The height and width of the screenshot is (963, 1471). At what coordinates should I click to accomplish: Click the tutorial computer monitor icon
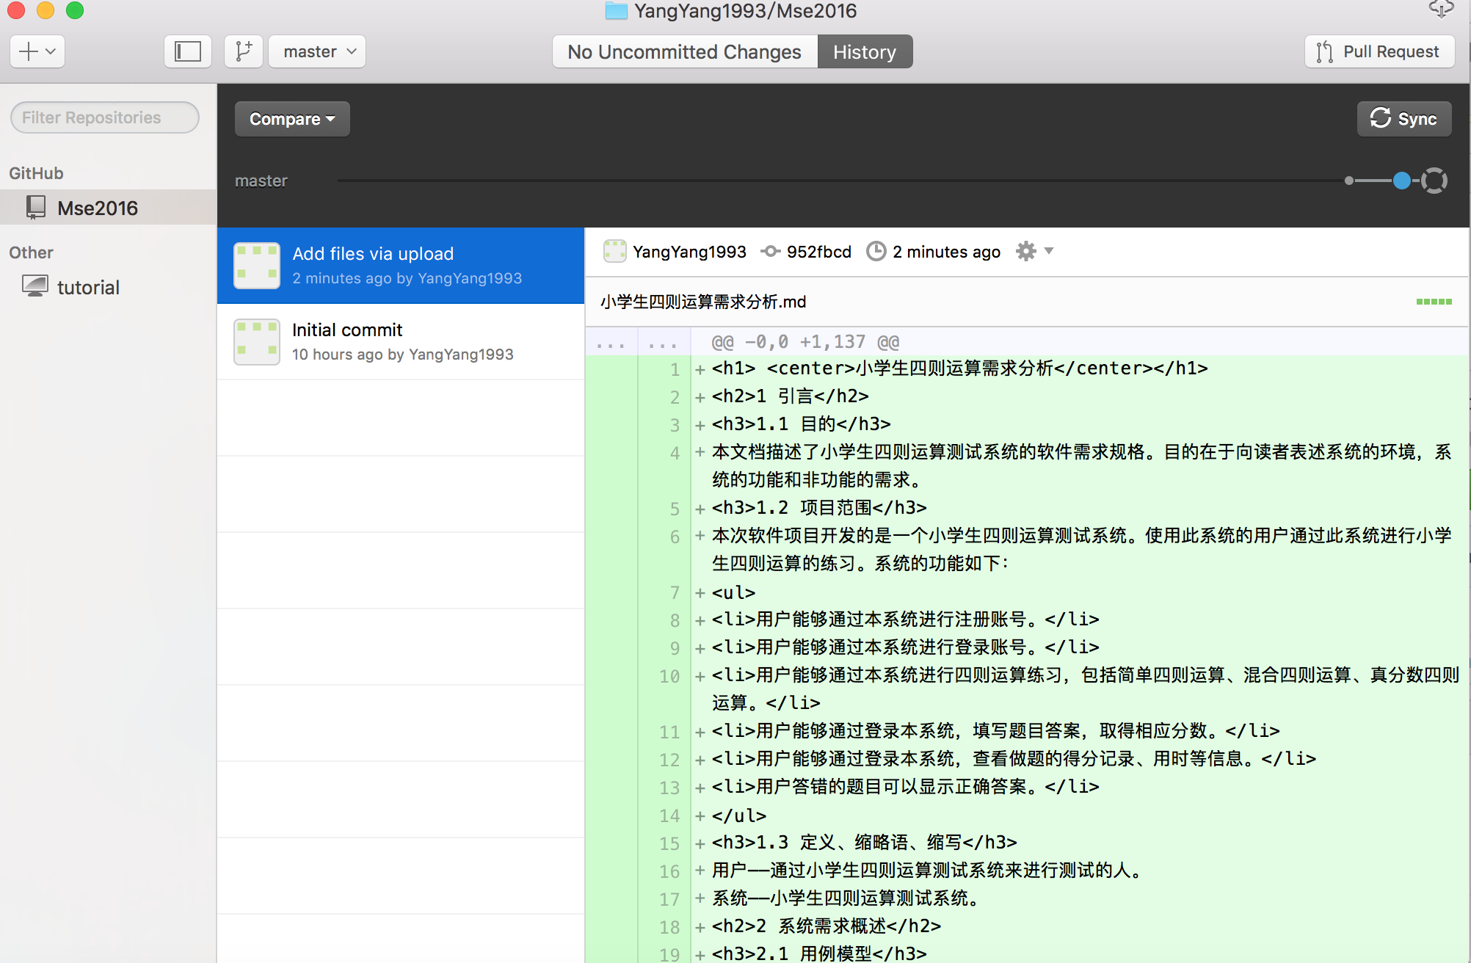35,286
